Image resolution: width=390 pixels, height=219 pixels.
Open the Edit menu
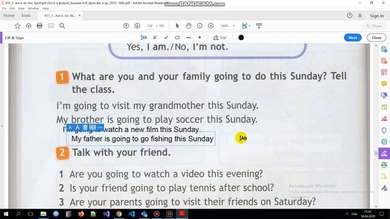[x=12, y=9]
